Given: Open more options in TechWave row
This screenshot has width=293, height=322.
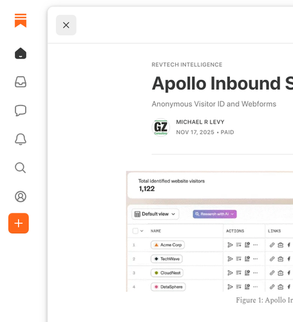Looking at the screenshot, I should pyautogui.click(x=256, y=259).
